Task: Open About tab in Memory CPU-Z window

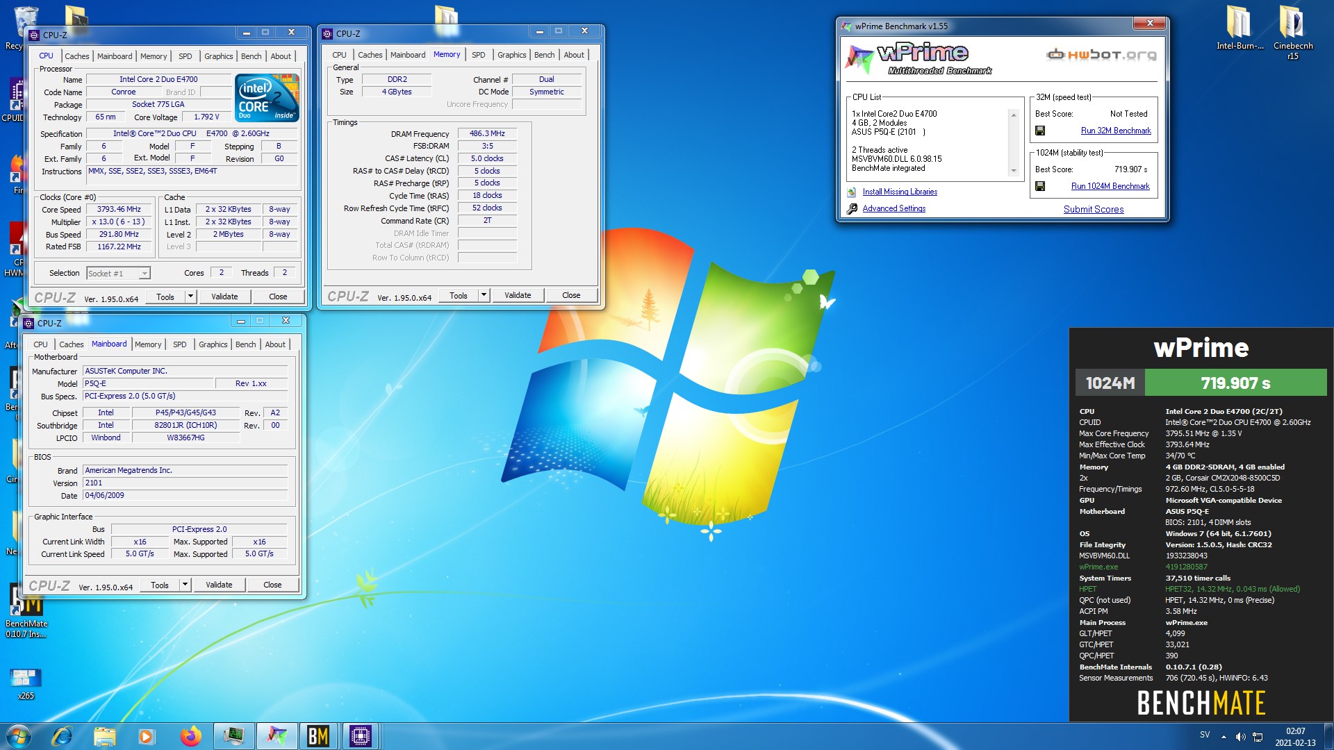Action: (x=574, y=55)
